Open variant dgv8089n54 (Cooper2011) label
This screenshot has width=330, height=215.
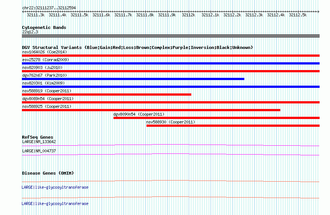tap(48, 99)
